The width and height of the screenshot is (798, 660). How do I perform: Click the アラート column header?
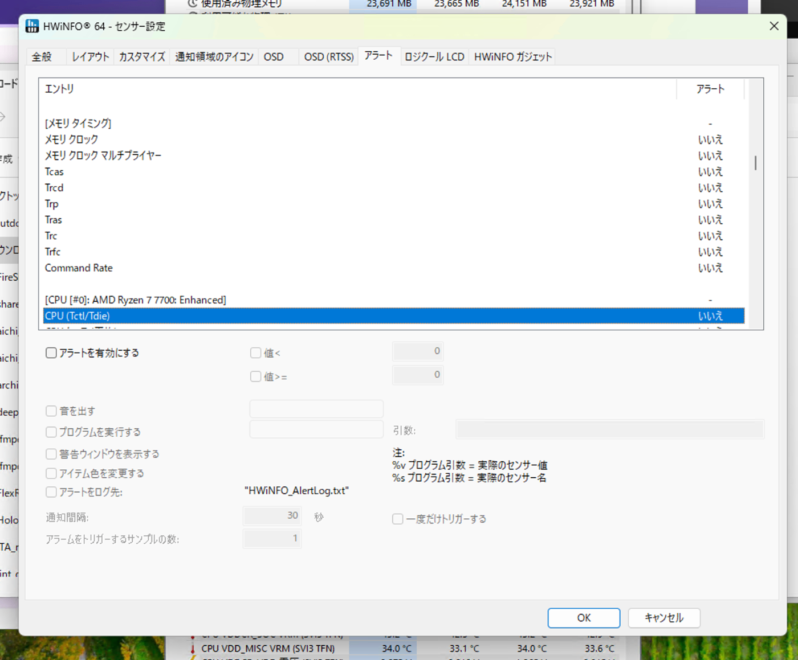(x=710, y=89)
